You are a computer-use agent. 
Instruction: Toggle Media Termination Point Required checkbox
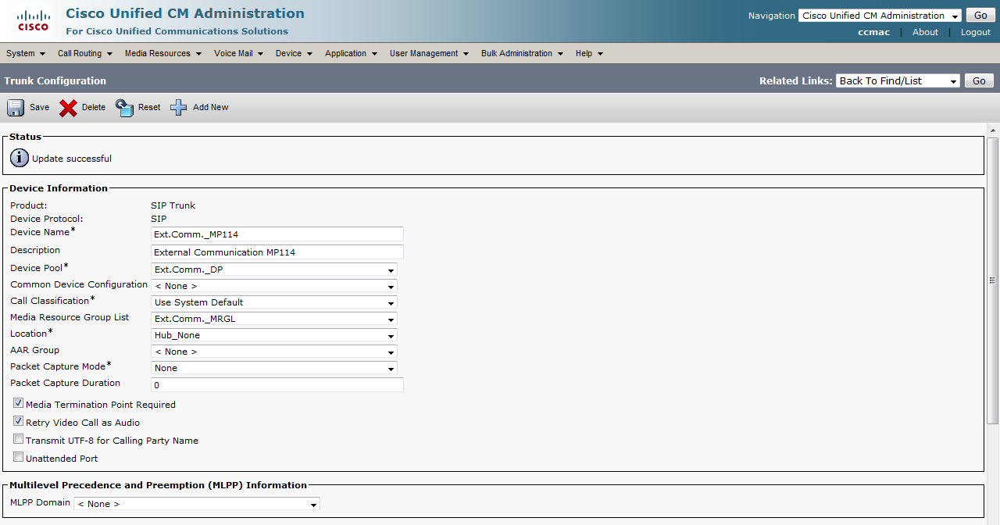coord(19,404)
